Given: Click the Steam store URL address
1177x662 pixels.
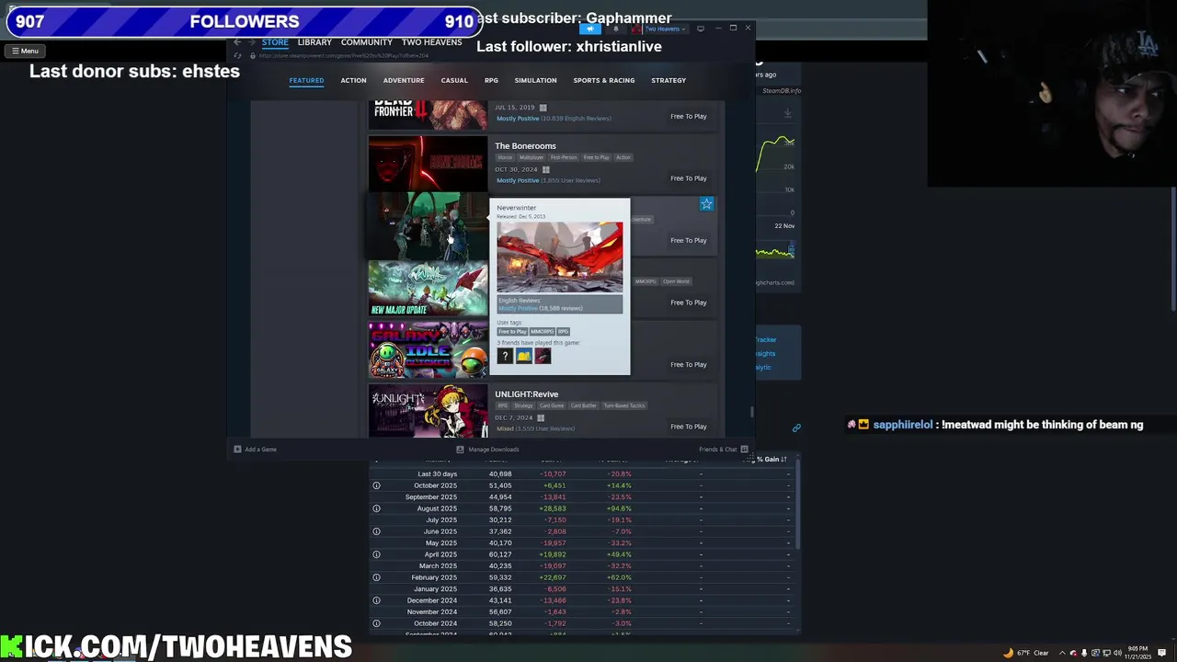Looking at the screenshot, I should click(x=344, y=55).
